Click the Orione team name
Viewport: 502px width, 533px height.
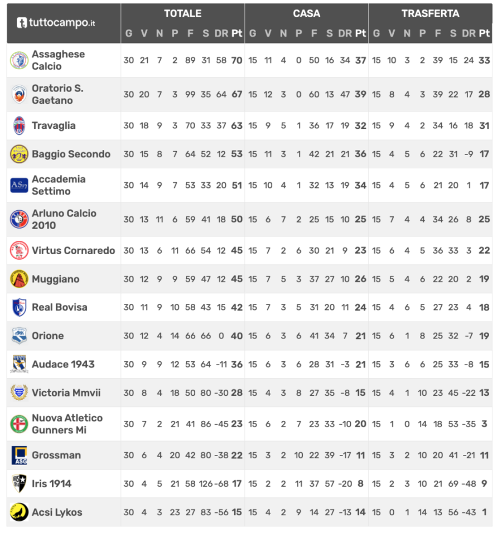[x=47, y=336]
